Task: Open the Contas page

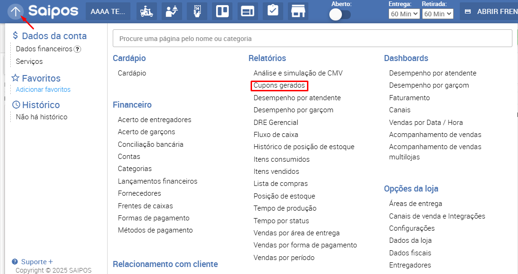Action: coord(129,157)
